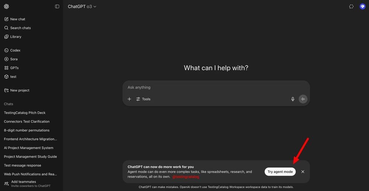Viewport: 369px width, 191px height.
Task: Open the profile avatar menu
Action: click(x=362, y=7)
